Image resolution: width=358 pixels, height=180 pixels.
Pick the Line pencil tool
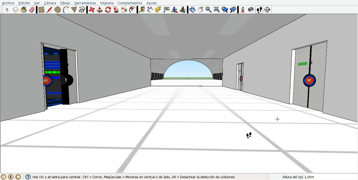tap(49, 10)
